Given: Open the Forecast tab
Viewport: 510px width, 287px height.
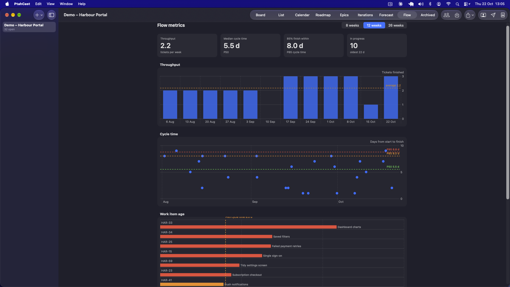Looking at the screenshot, I should (x=386, y=15).
